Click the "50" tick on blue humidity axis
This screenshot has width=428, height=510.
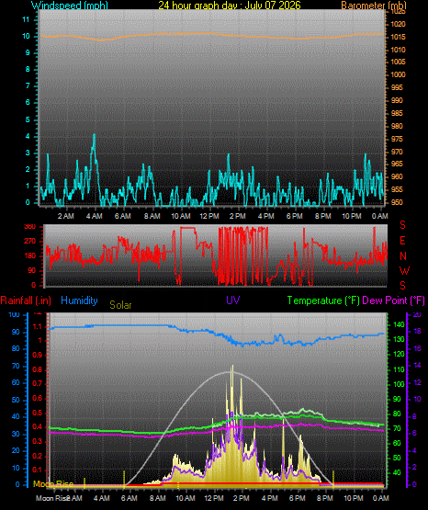pyautogui.click(x=16, y=400)
